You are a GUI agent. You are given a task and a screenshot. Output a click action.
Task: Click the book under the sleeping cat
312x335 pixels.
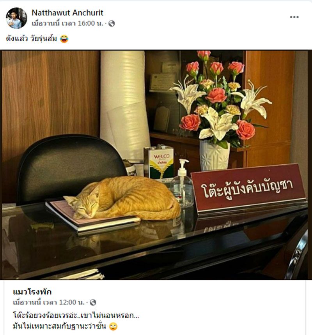click(92, 217)
